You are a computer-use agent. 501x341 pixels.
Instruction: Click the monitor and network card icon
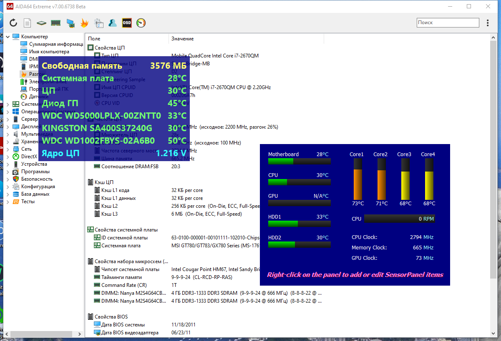70,23
